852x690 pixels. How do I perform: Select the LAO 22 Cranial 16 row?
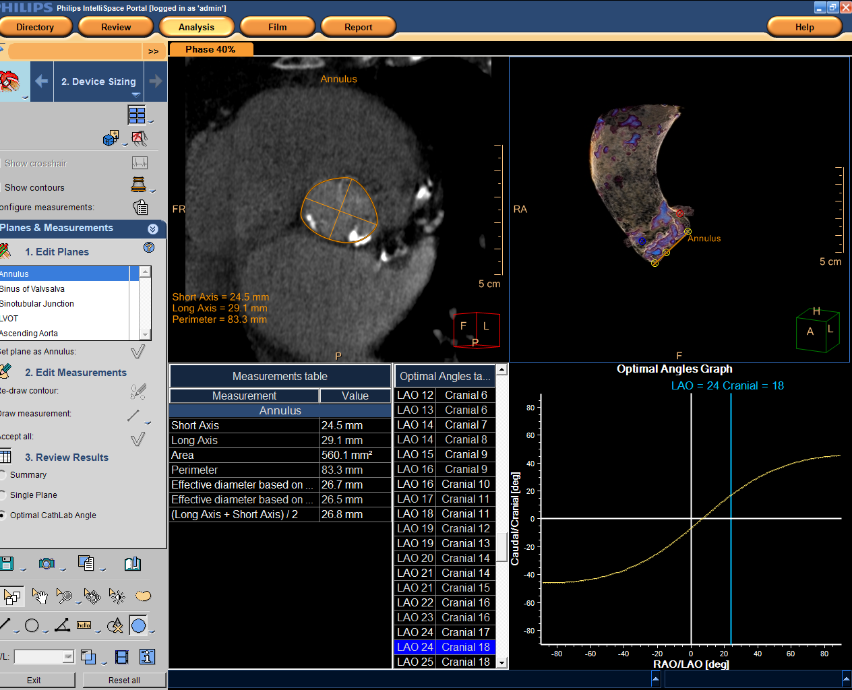tap(444, 602)
